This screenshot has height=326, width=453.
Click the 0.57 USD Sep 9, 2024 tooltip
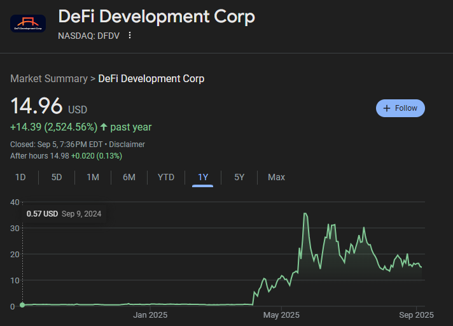64,214
